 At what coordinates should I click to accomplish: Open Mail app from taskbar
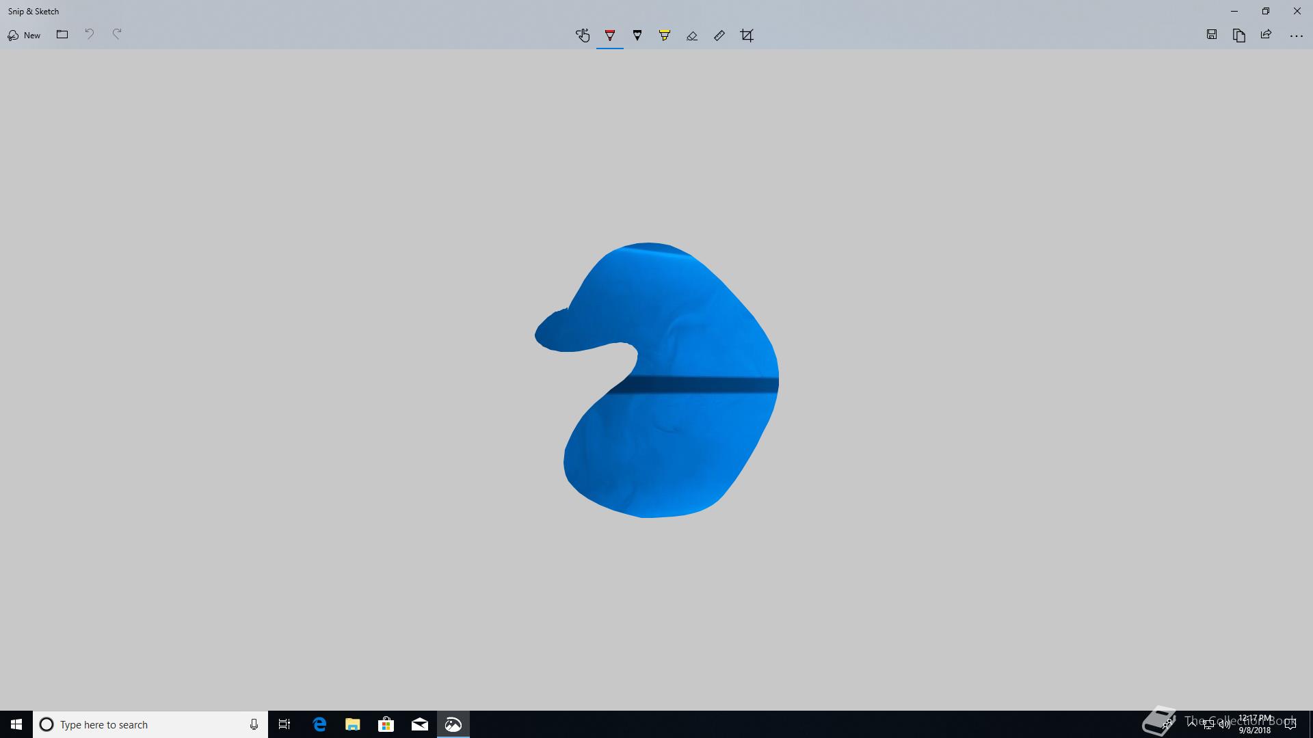(x=420, y=724)
